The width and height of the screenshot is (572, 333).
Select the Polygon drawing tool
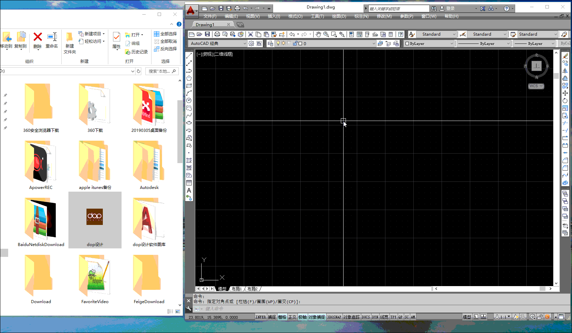pos(189,78)
